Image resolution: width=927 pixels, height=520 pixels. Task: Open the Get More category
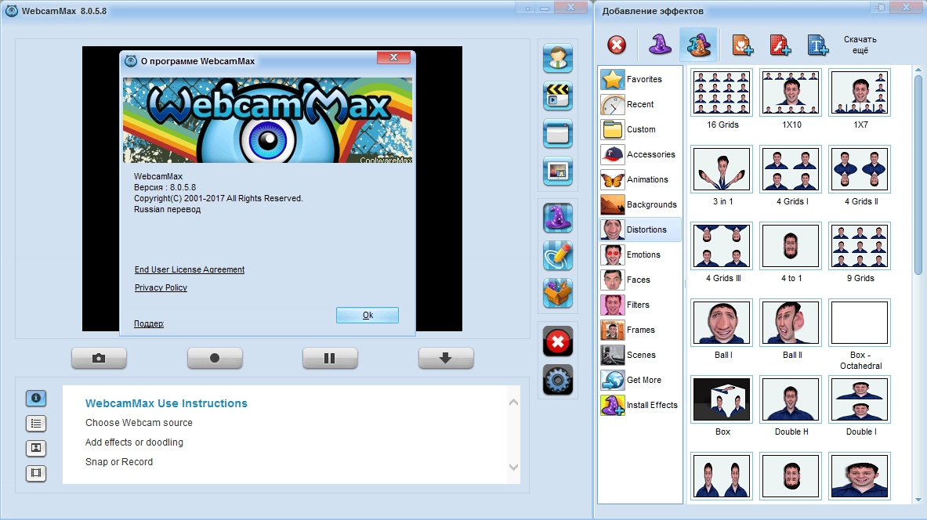tap(640, 380)
